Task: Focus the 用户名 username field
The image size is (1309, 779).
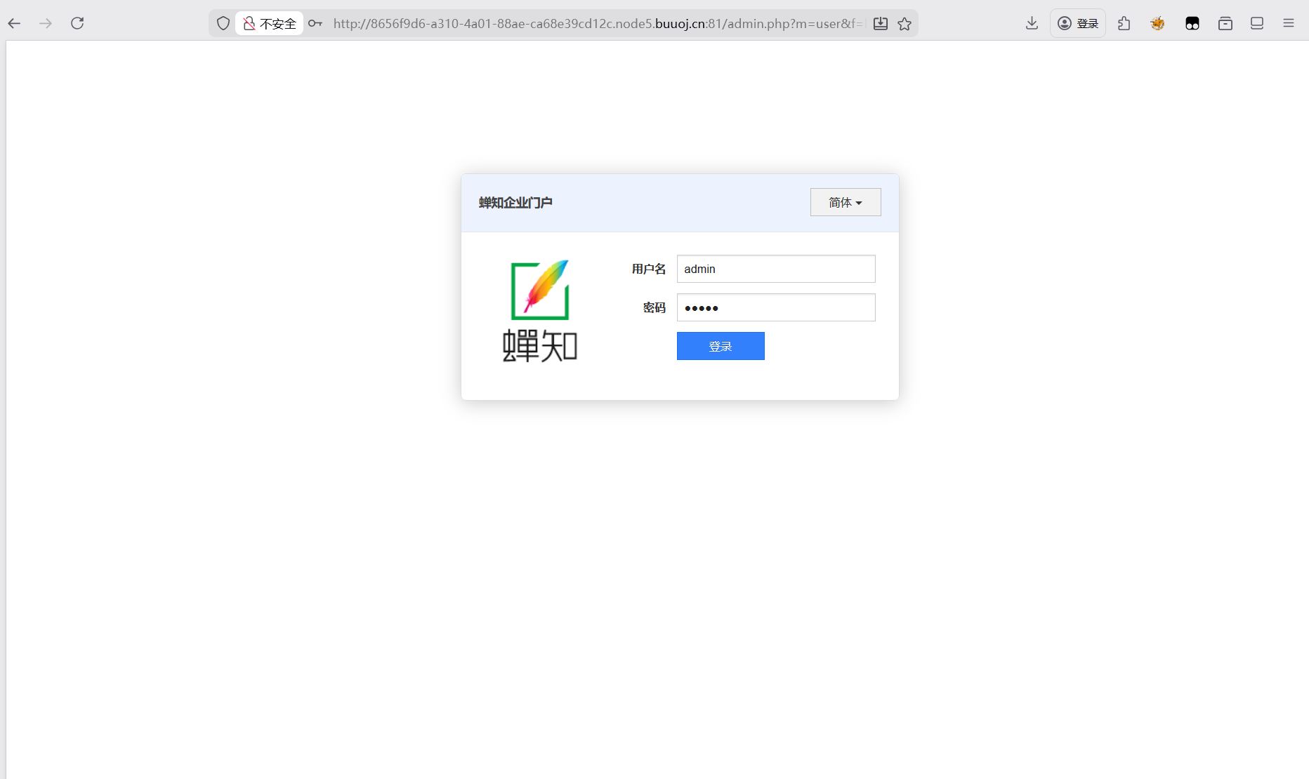Action: pos(775,269)
